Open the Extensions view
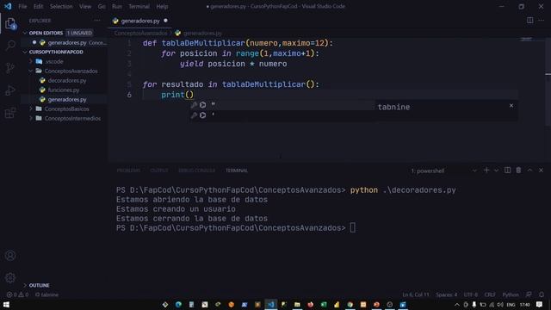The image size is (551, 310). click(x=10, y=113)
